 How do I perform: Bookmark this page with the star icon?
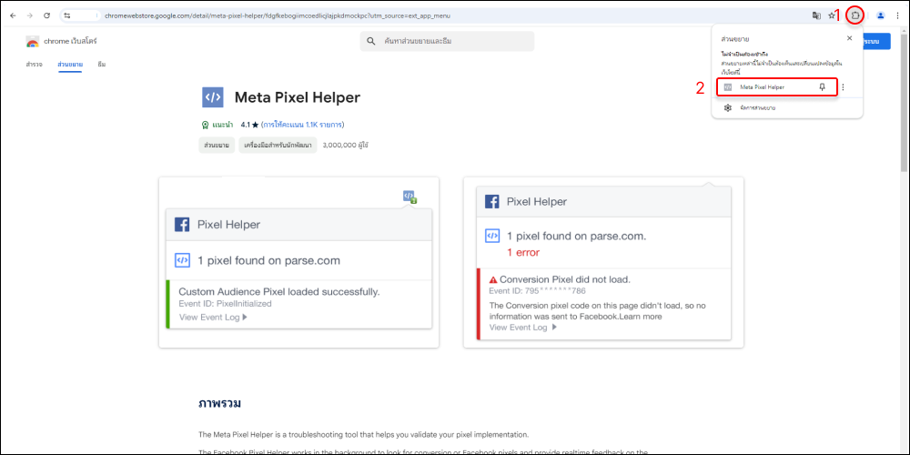tap(831, 15)
